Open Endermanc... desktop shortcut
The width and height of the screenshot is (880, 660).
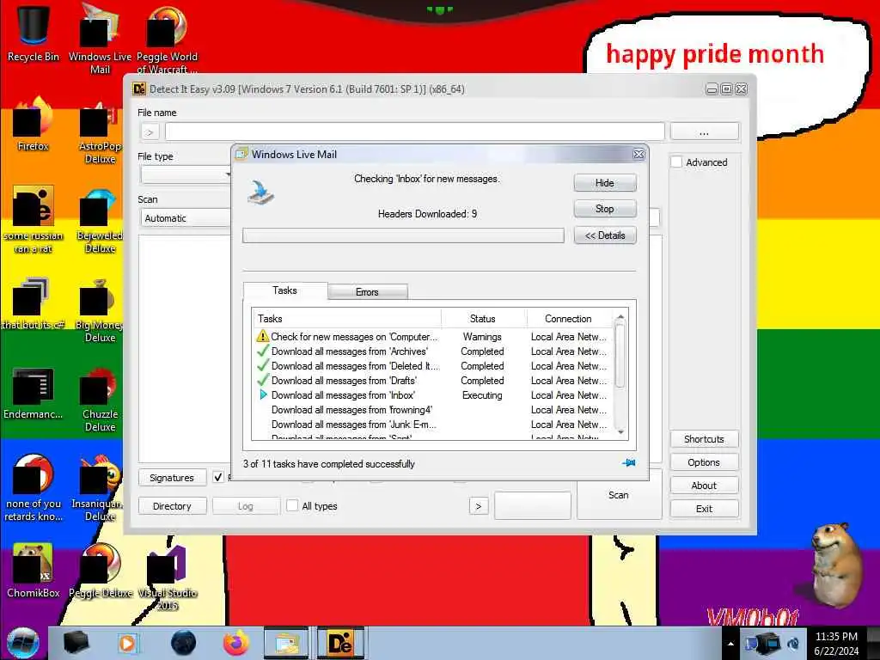pyautogui.click(x=34, y=393)
